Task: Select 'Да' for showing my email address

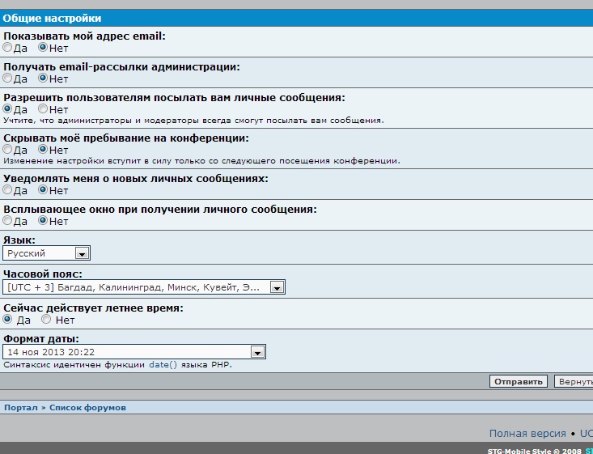Action: click(x=8, y=48)
